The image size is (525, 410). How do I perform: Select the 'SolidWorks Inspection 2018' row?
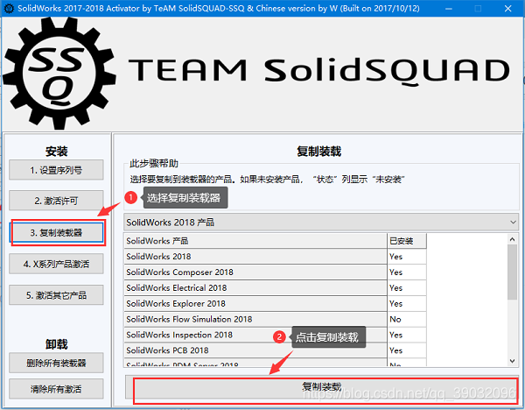[x=276, y=335]
